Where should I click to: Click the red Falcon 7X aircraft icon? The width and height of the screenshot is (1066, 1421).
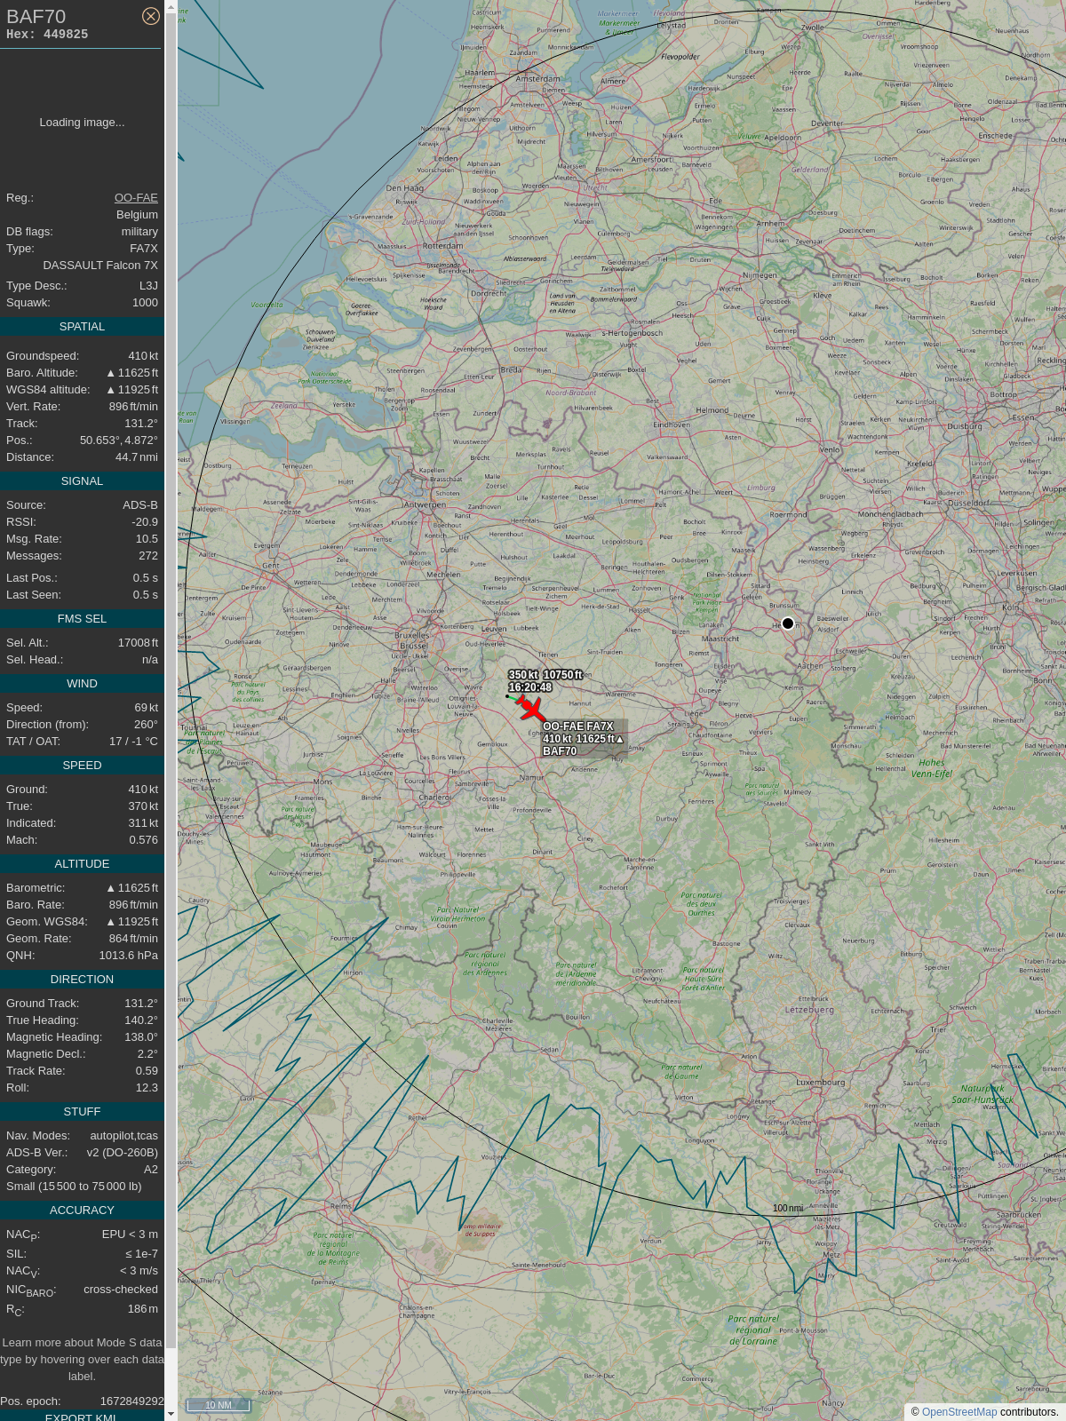532,710
